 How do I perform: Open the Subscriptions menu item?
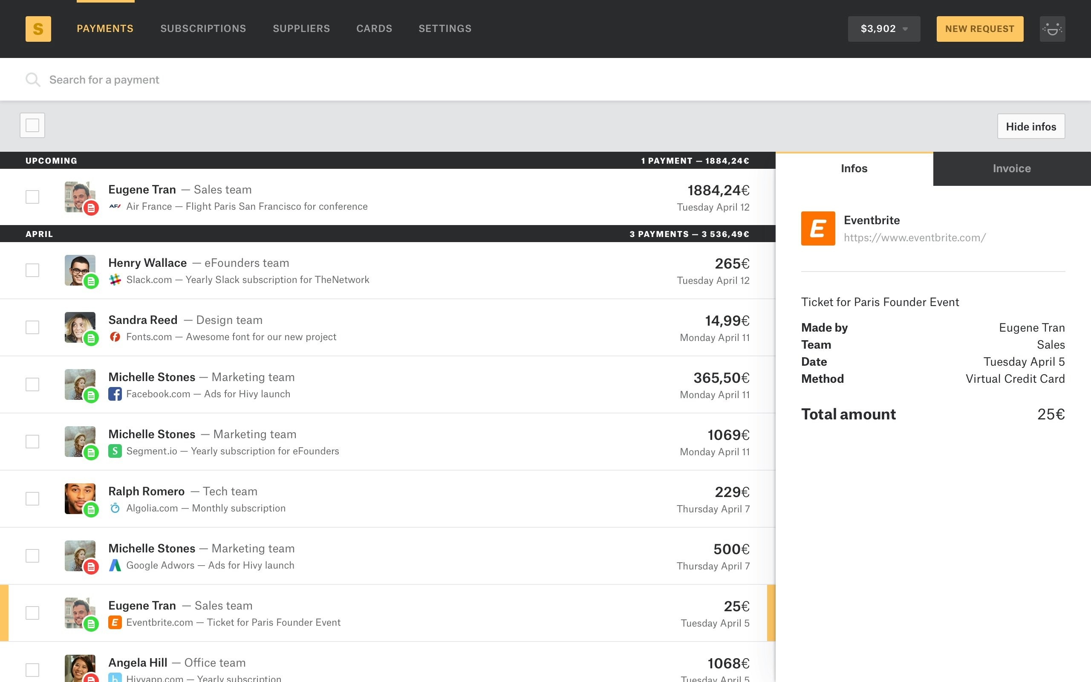pos(203,29)
